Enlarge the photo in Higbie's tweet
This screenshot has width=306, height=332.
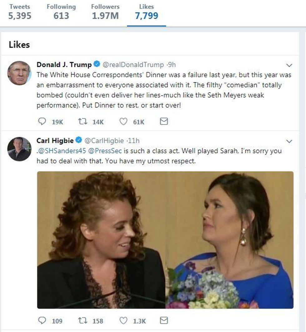coord(165,240)
